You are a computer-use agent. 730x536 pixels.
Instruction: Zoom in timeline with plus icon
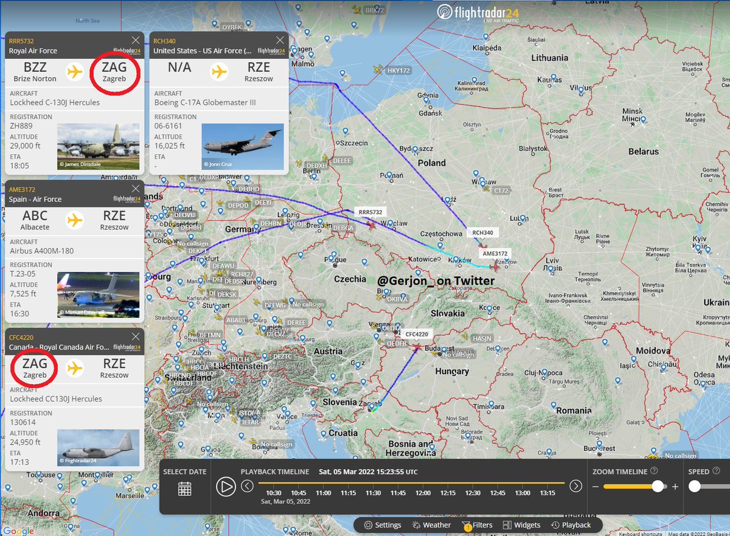675,487
